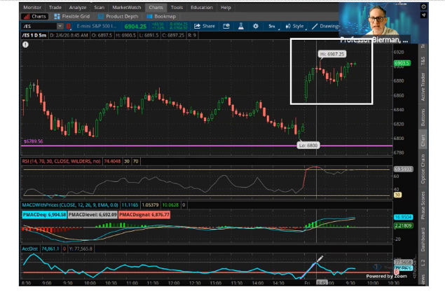The image size is (445, 294).
Task: Open the Tools tab
Action: [x=177, y=8]
